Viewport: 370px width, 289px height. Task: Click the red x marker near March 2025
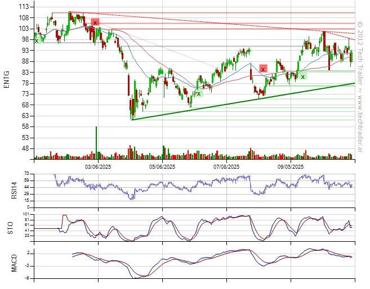point(95,22)
